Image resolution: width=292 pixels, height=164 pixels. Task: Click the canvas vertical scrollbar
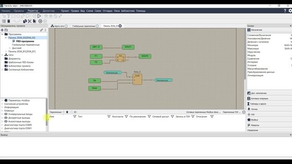(245, 54)
